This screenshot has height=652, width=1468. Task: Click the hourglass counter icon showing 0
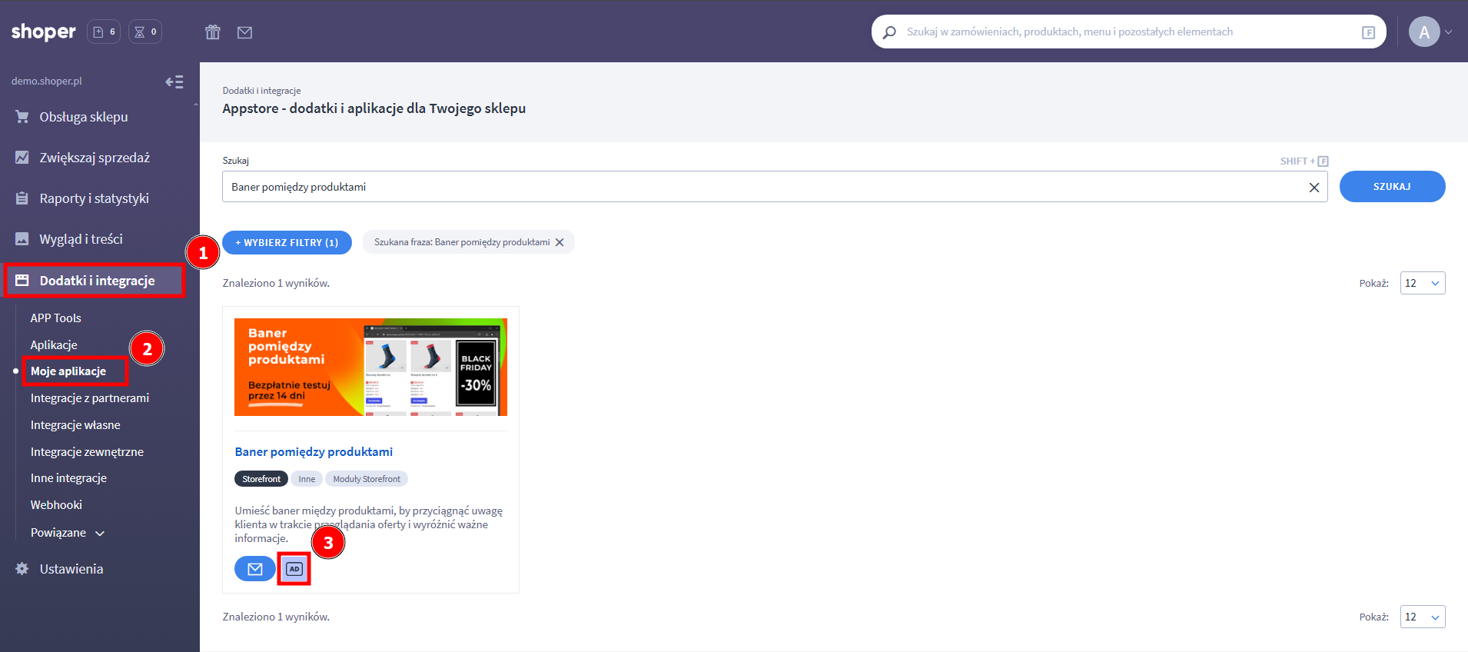pyautogui.click(x=145, y=32)
